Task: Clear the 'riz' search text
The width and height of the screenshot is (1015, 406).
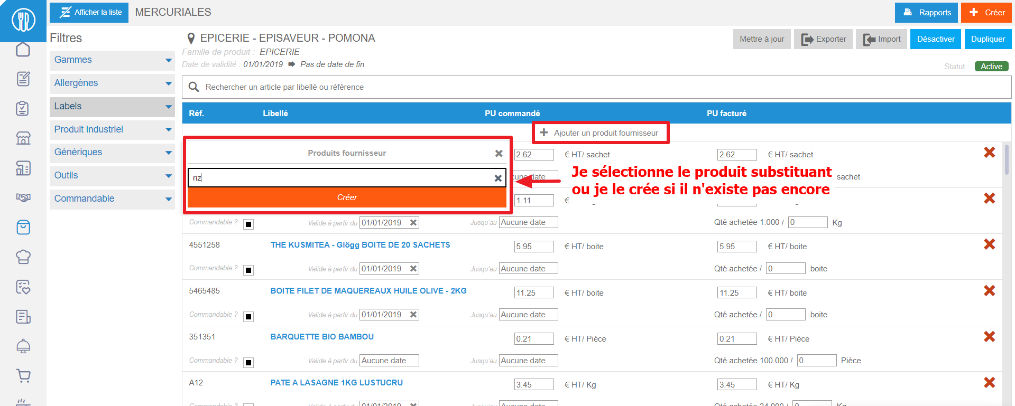Action: [498, 178]
